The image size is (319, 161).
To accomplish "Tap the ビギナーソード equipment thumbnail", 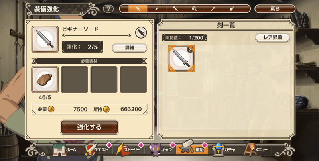I will click(45, 39).
